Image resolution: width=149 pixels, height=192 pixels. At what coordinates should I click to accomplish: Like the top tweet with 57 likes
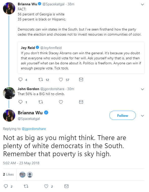61,79
